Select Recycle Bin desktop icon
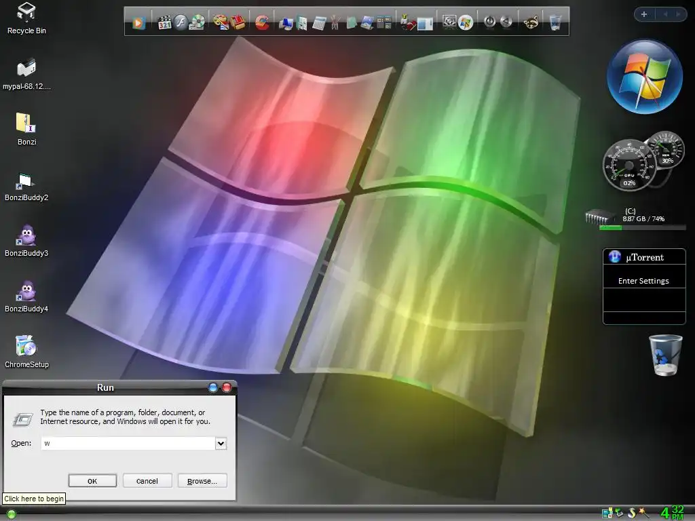 (x=26, y=18)
